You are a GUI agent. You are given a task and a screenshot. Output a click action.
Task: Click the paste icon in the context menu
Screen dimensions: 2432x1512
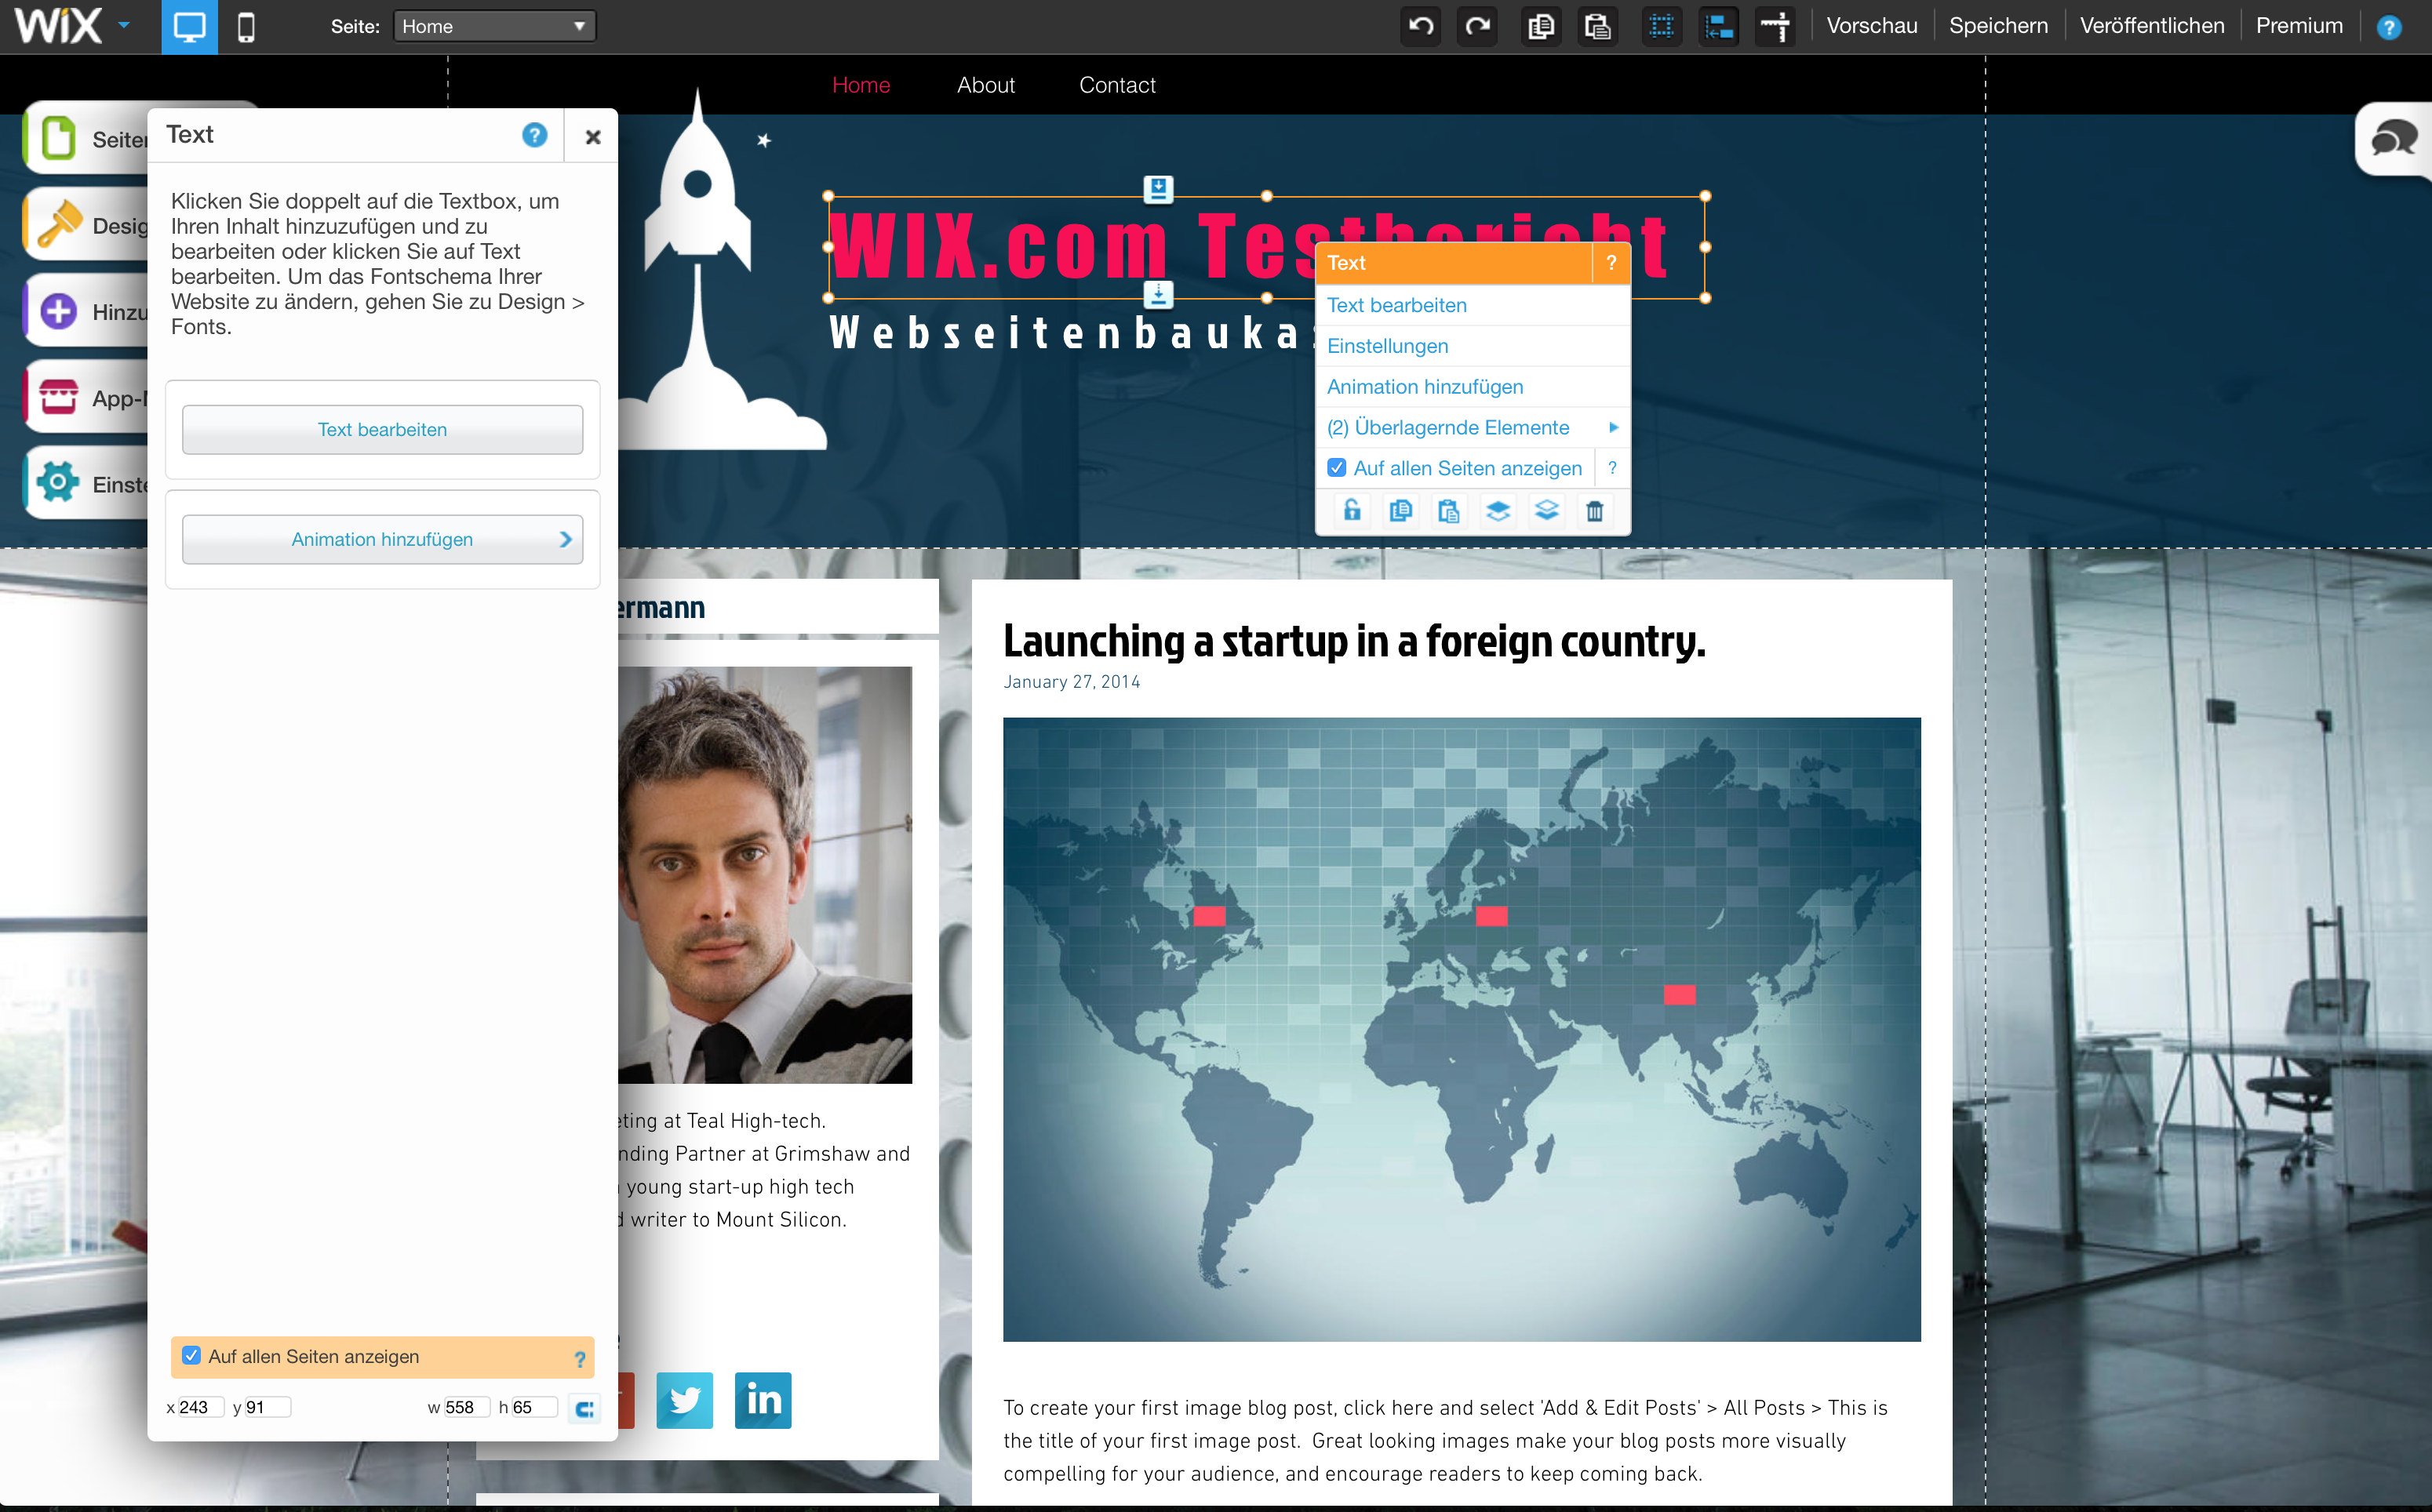1448,511
